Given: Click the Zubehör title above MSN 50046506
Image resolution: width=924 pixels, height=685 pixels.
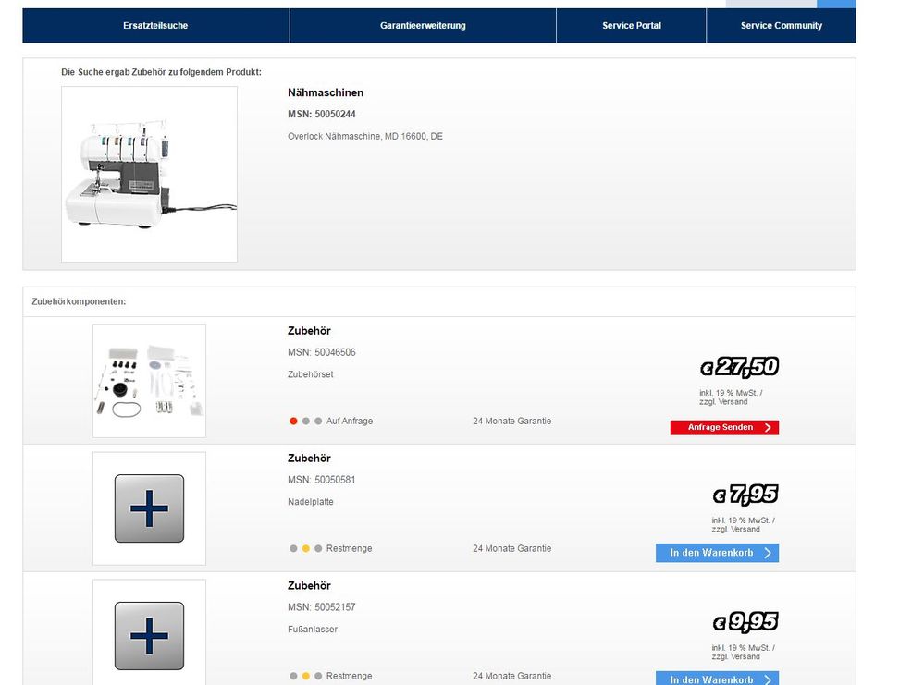Looking at the screenshot, I should coord(309,331).
